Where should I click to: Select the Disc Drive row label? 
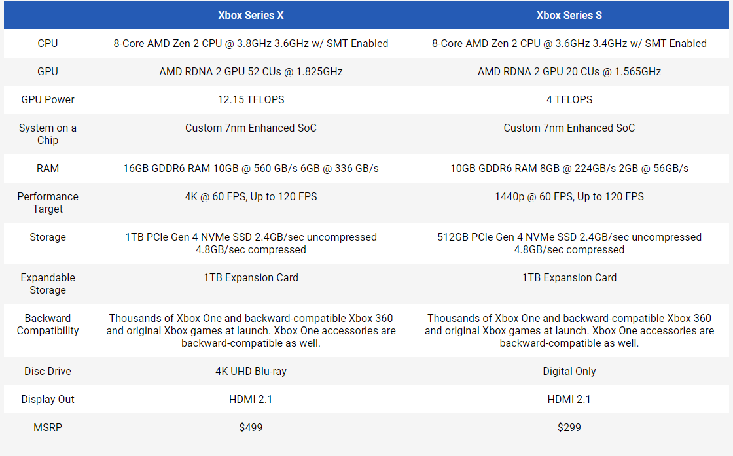(48, 371)
